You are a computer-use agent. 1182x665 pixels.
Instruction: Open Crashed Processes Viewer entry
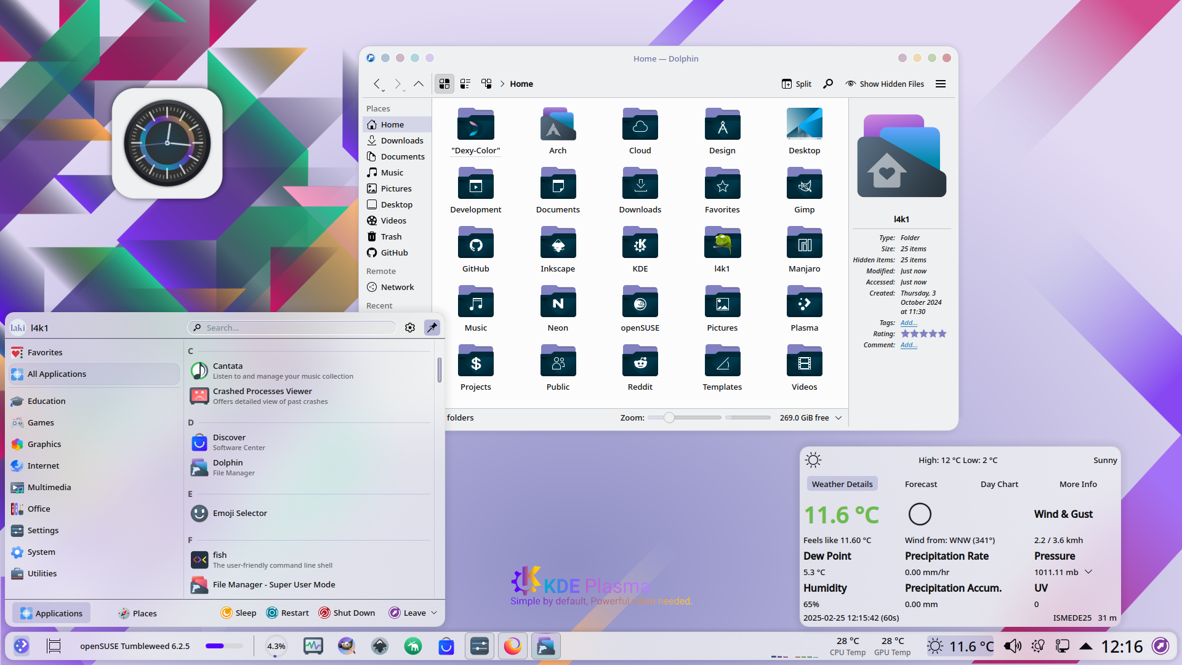[310, 396]
